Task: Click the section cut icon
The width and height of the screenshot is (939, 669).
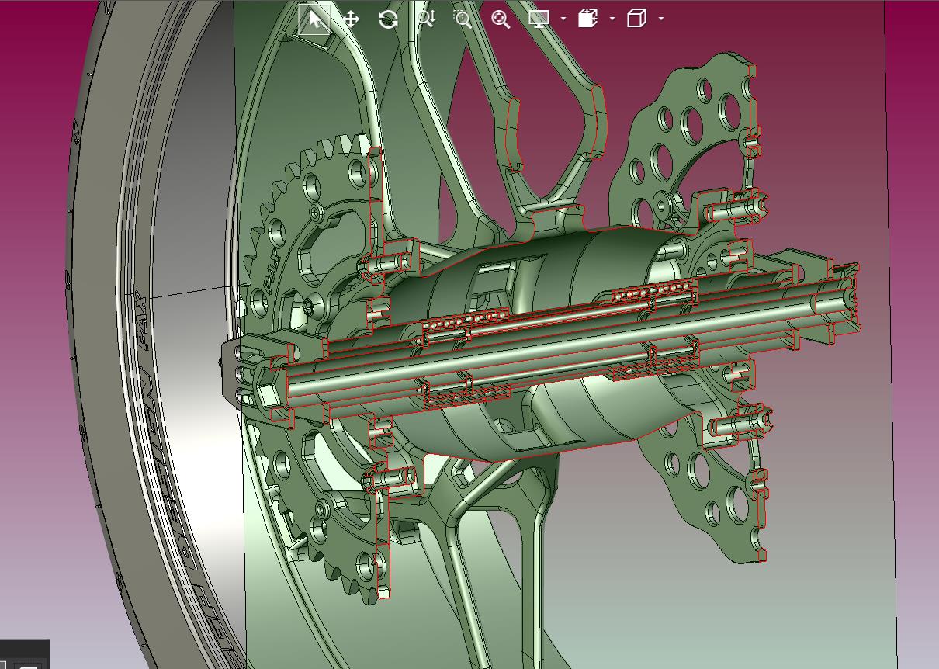Action: pos(587,19)
